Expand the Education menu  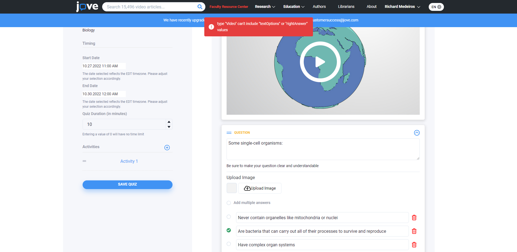click(x=294, y=7)
